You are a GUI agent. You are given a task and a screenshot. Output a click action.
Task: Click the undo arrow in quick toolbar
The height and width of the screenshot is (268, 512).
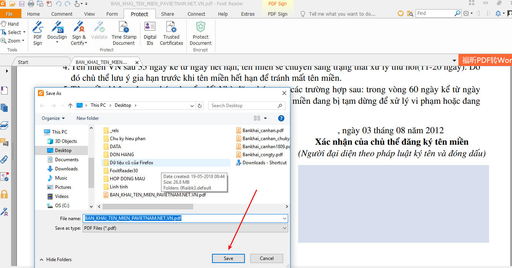tap(59, 4)
